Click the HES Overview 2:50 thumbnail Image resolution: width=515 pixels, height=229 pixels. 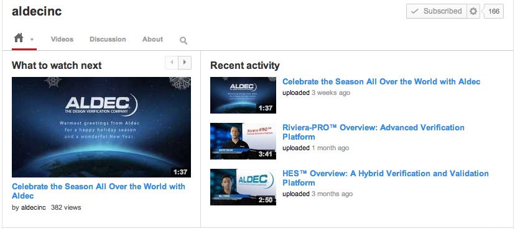coord(243,187)
